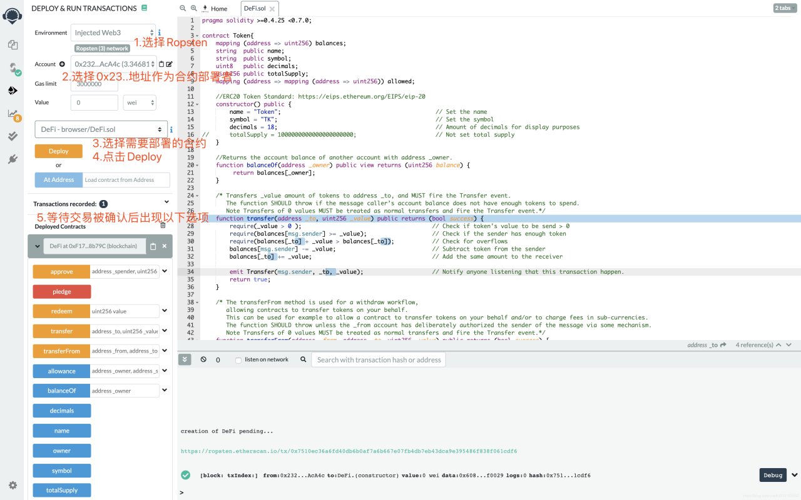This screenshot has height=500, width=801.
Task: Clear the terminal console icon
Action: coord(203,359)
